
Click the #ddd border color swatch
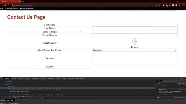[x=177, y=91]
